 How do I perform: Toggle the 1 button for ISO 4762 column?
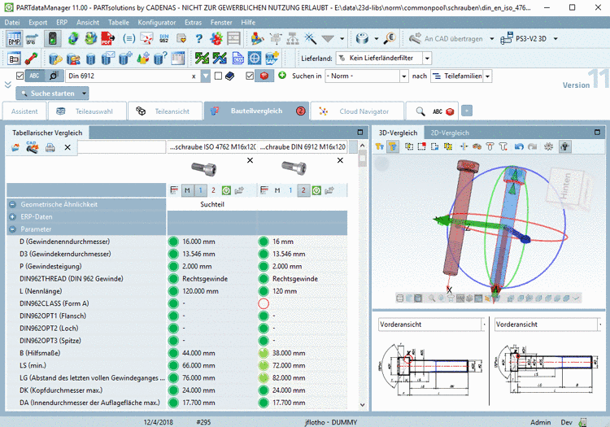pos(200,190)
